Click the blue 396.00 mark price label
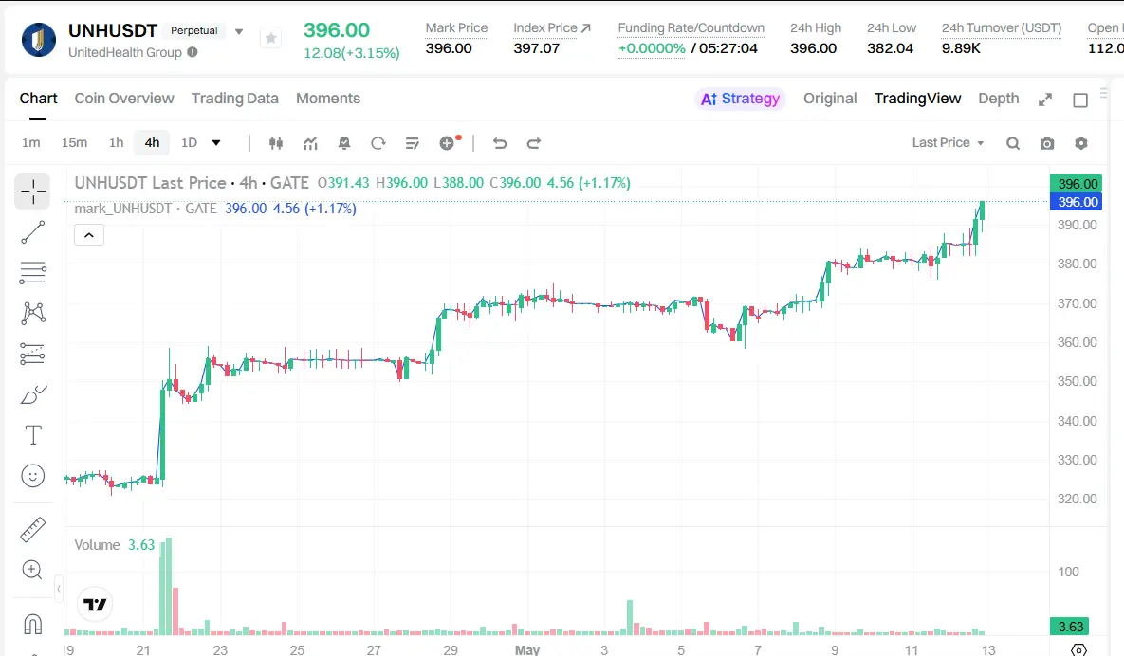This screenshot has height=656, width=1124. [1077, 202]
